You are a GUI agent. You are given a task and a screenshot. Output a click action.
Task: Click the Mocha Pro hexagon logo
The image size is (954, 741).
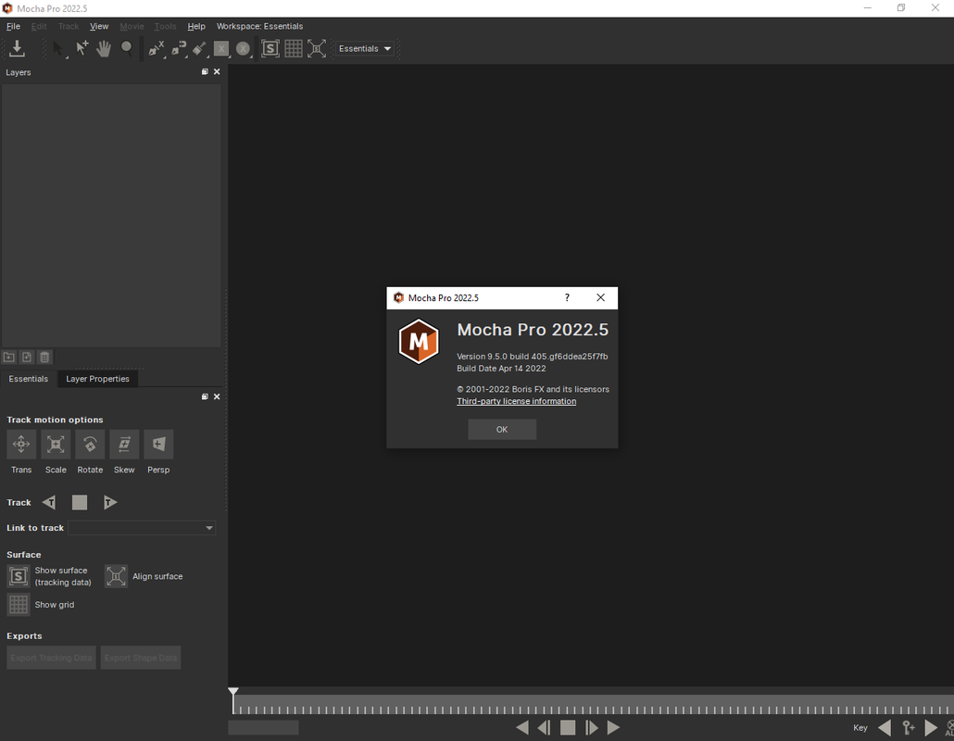(x=419, y=341)
